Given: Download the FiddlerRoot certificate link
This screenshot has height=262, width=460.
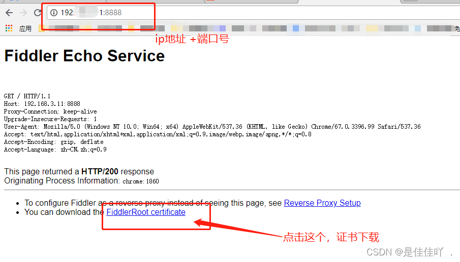Looking at the screenshot, I should click(x=146, y=212).
